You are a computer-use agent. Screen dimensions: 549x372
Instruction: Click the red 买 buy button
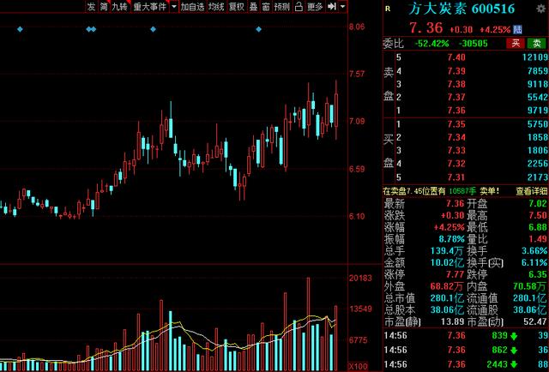[x=516, y=44]
